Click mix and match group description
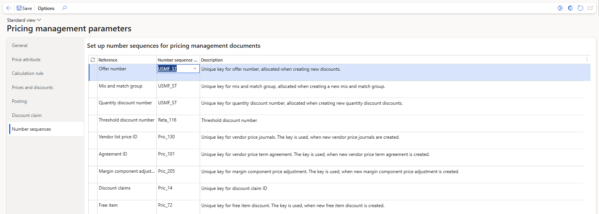 (x=293, y=86)
